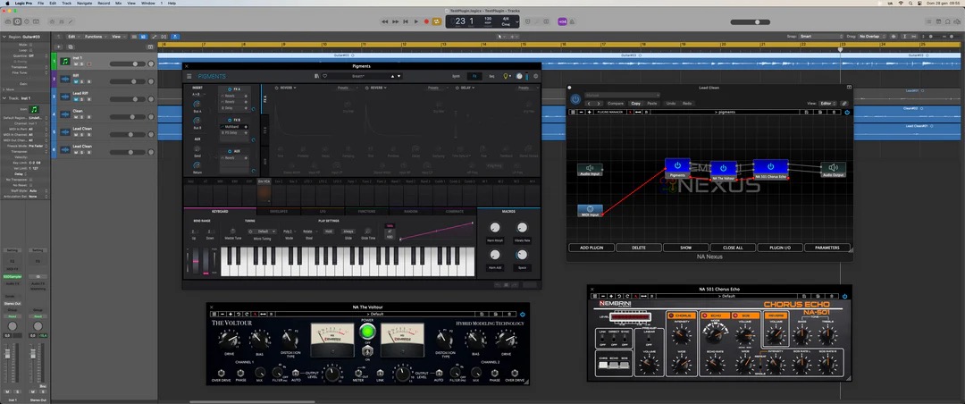
Task: Switch to the Synth tab in Pigments
Action: click(x=456, y=76)
